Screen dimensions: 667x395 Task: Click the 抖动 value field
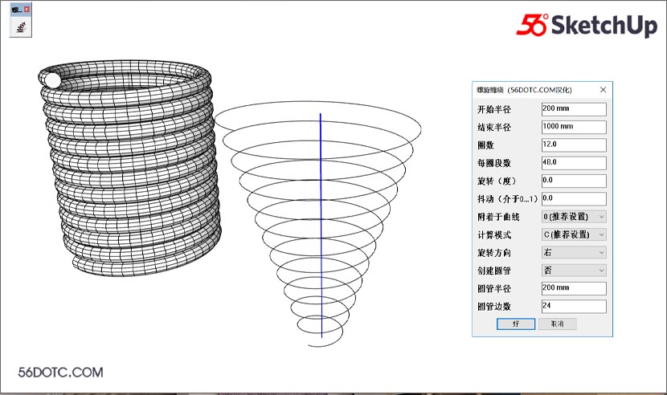[x=573, y=197]
